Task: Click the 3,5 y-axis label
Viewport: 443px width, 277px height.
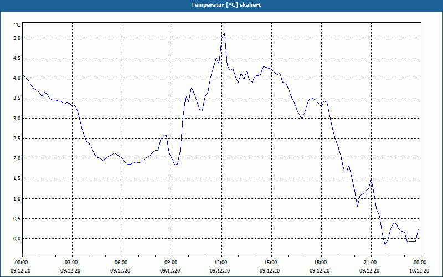Action: coord(18,98)
